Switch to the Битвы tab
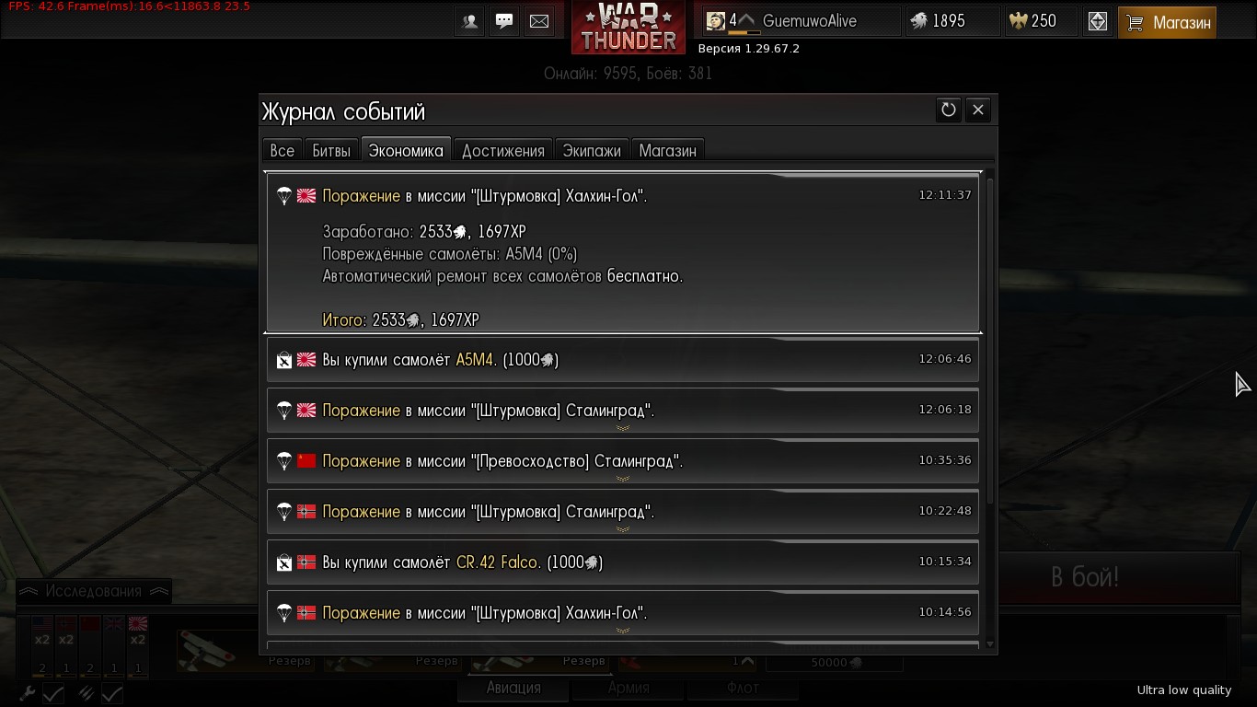Screen dimensions: 1257x707 [331, 150]
